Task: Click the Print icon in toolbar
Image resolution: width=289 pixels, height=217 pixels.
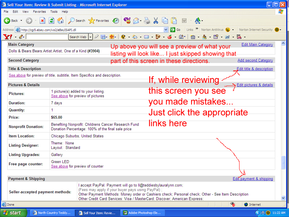Action: click(x=147, y=21)
